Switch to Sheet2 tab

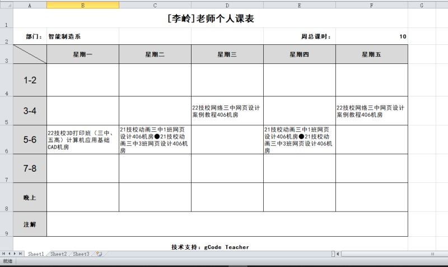click(x=58, y=254)
